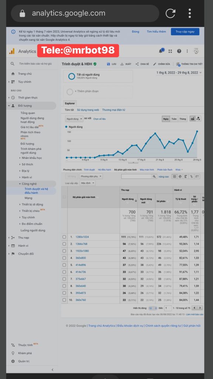The width and height of the screenshot is (213, 379).
Task: Open the Google apps grid icon
Action: point(170,51)
